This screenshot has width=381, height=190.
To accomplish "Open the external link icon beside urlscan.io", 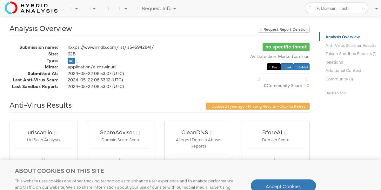I will click(56, 133).
